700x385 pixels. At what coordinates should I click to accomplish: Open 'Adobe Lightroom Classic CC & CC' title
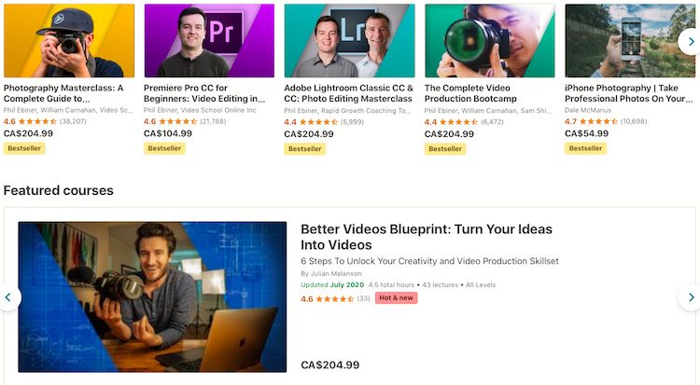(349, 93)
